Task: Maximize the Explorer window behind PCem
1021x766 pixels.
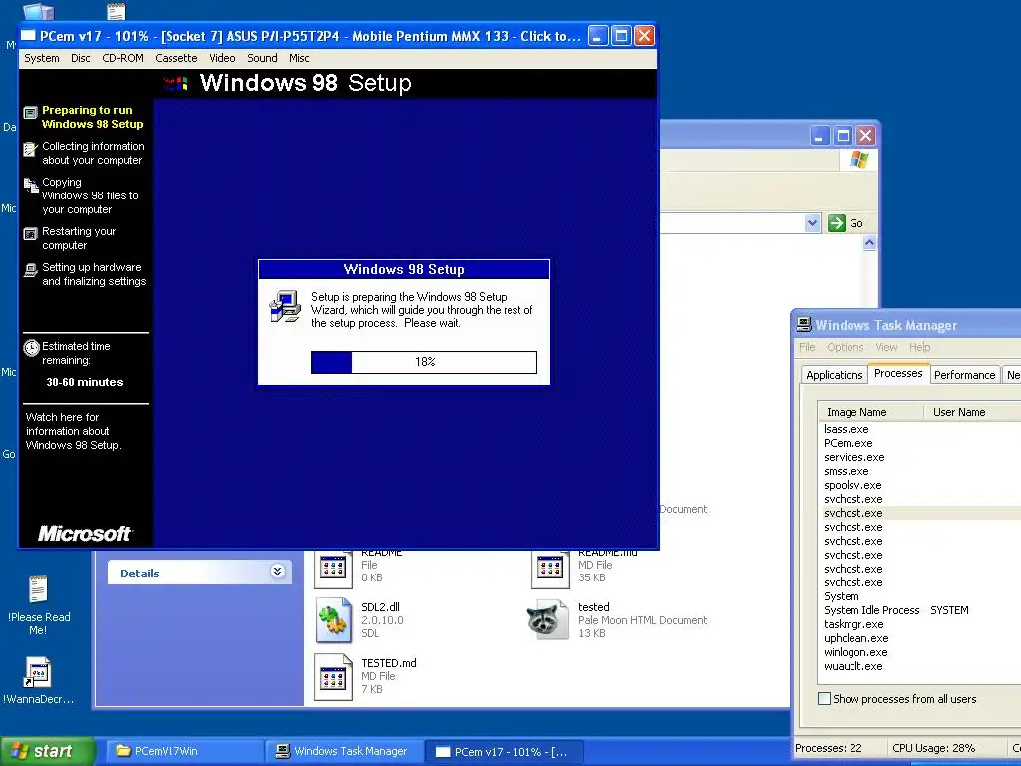Action: (843, 135)
